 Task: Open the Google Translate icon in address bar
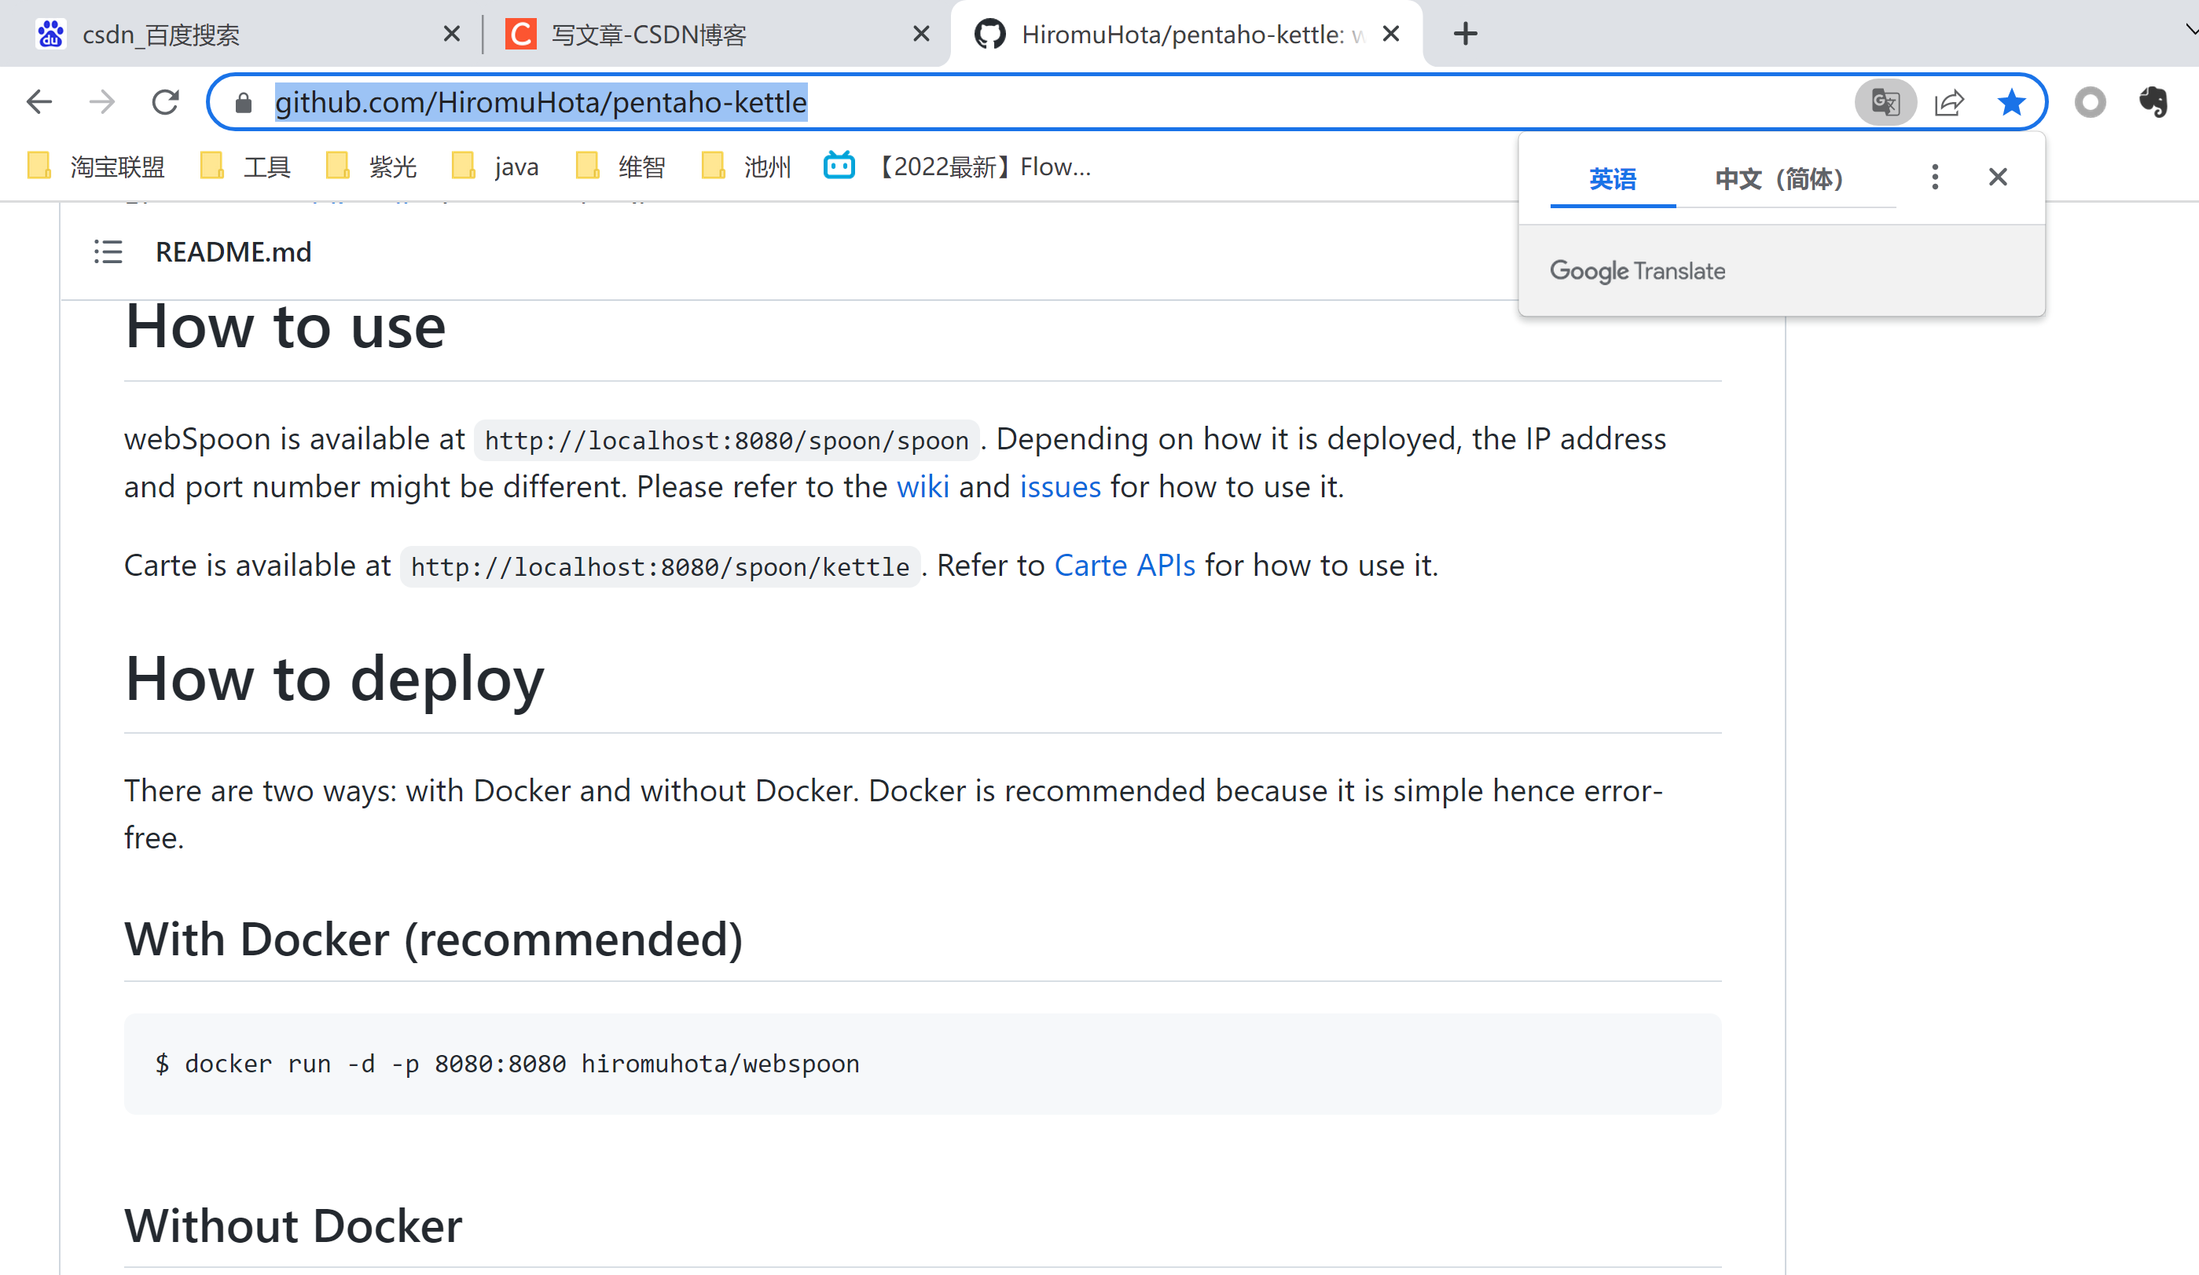pyautogui.click(x=1885, y=103)
